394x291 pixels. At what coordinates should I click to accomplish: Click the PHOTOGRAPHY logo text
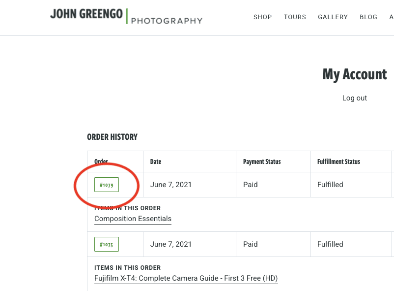coord(167,21)
